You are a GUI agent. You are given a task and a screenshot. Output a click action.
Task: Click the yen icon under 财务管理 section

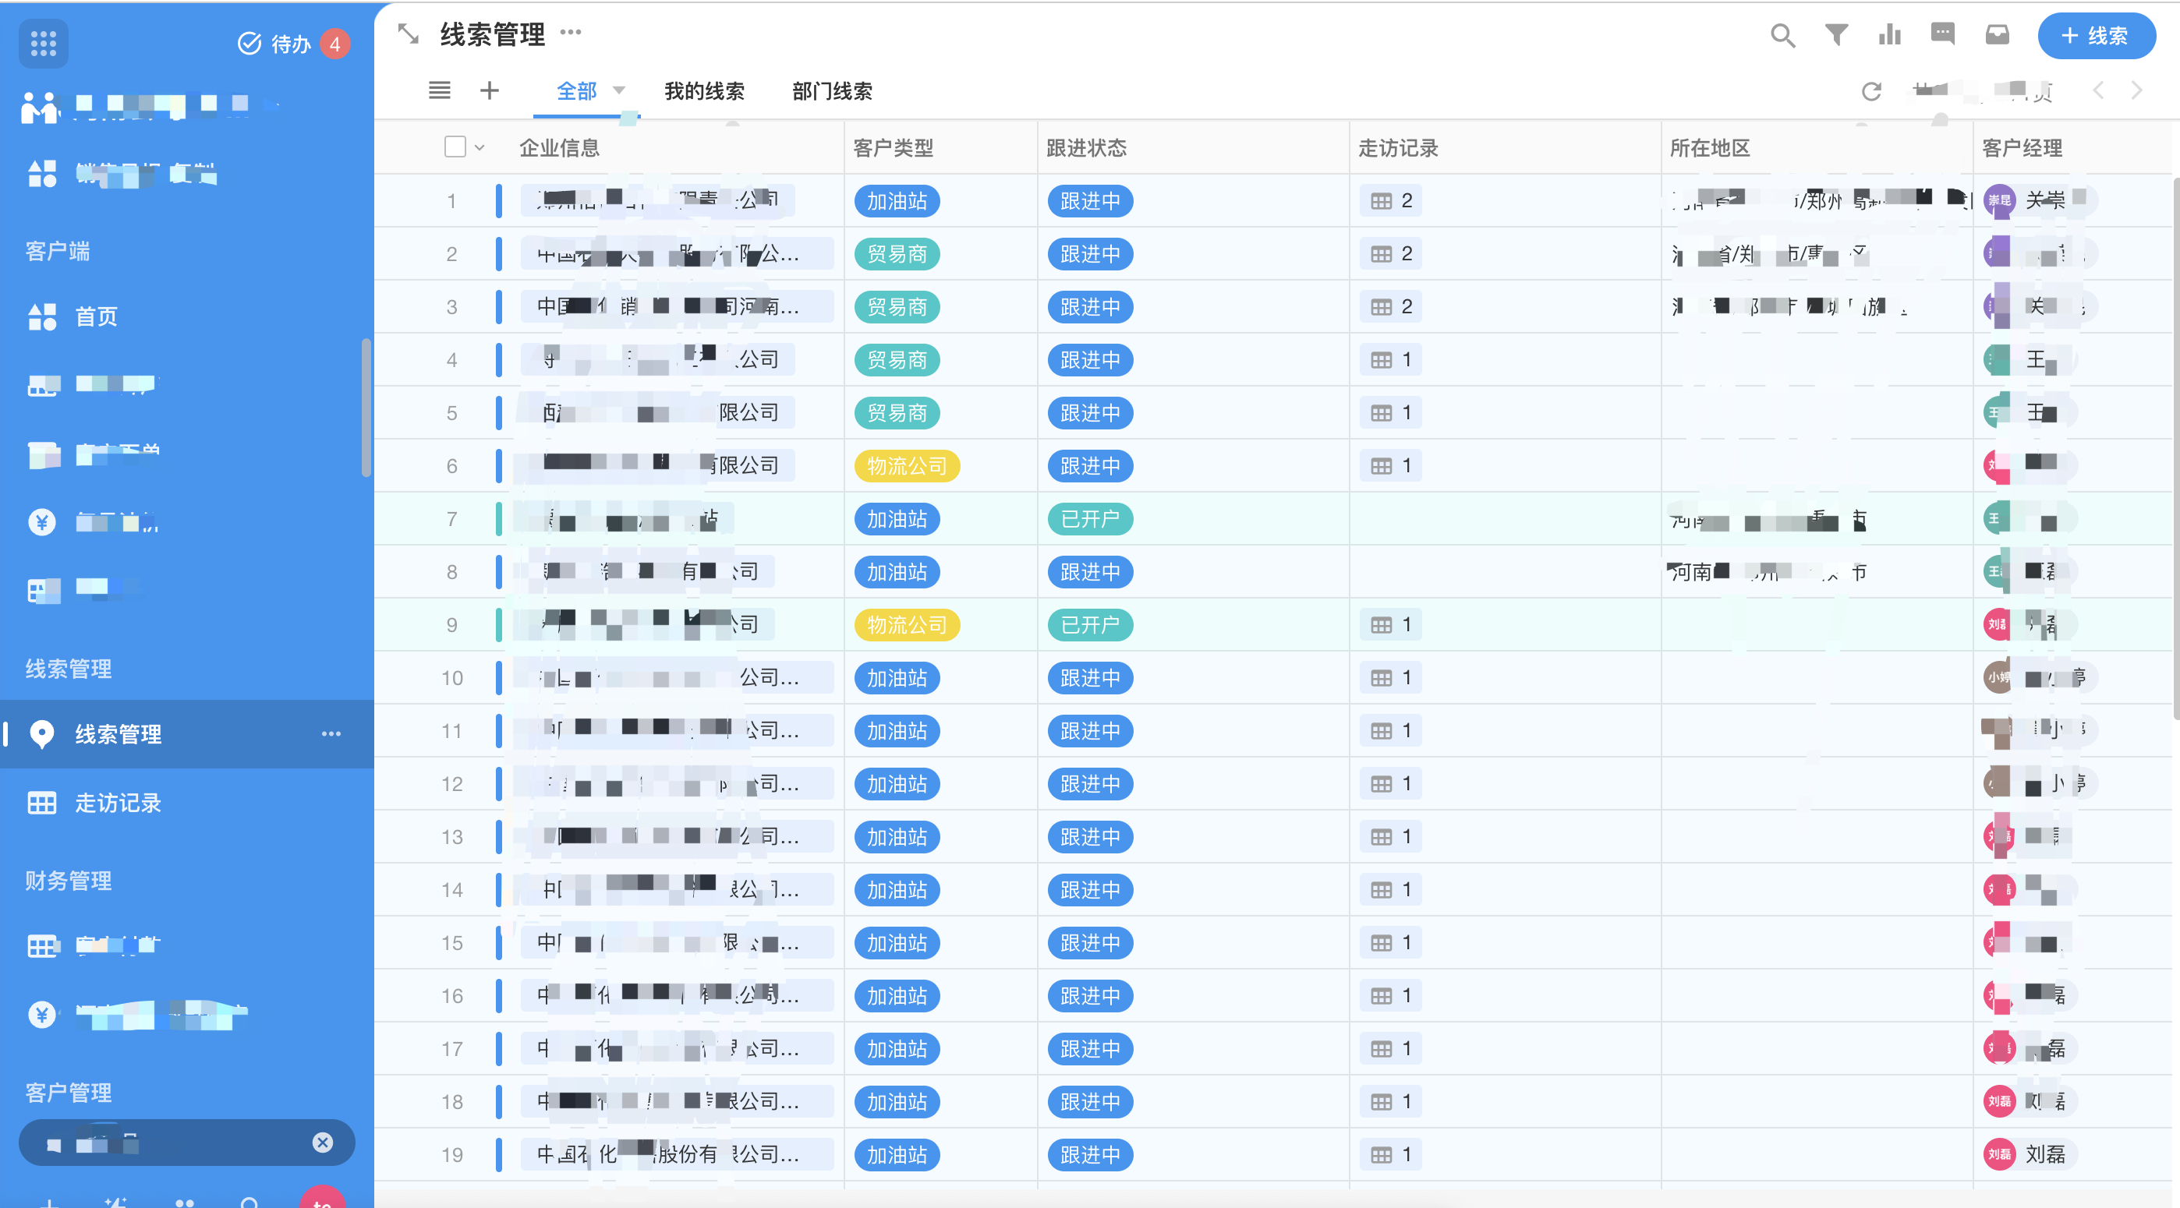click(x=41, y=1013)
